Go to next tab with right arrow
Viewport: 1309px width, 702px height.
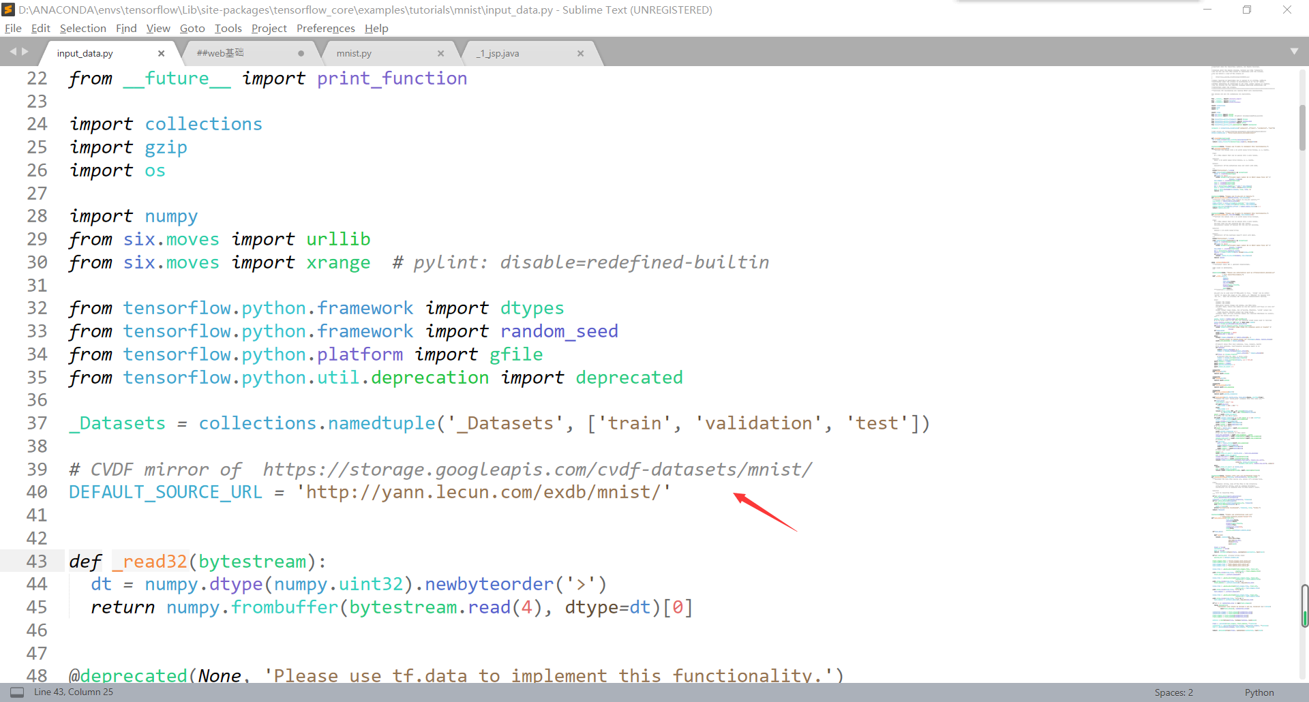(x=25, y=52)
